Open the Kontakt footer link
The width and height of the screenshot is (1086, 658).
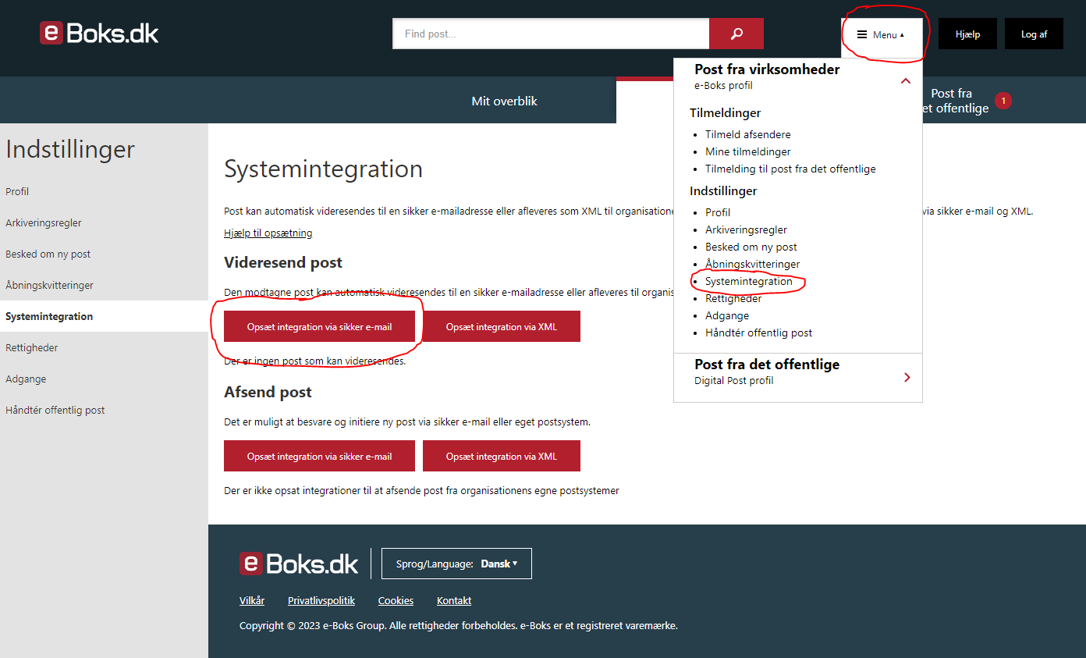454,600
